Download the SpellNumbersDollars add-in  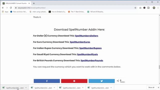coord(86,36)
